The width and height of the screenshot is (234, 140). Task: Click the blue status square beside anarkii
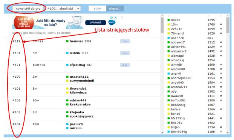(168, 74)
